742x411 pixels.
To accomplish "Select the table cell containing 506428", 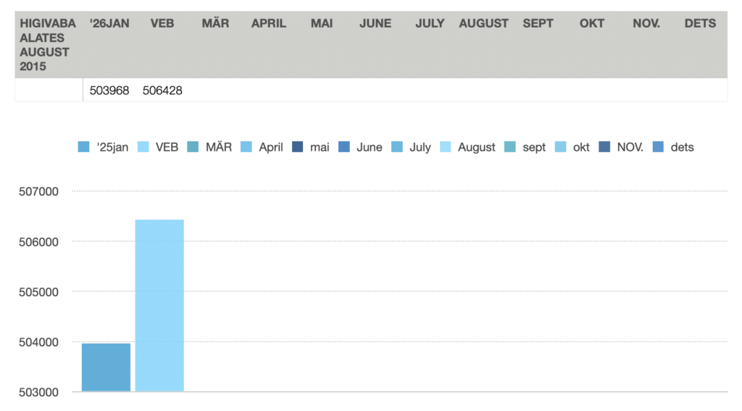I will (162, 91).
